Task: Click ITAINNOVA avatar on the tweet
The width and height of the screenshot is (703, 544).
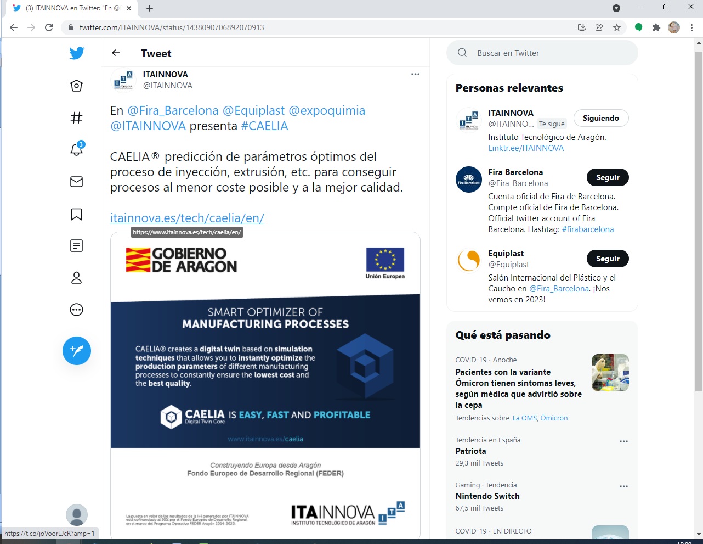Action: click(x=123, y=80)
